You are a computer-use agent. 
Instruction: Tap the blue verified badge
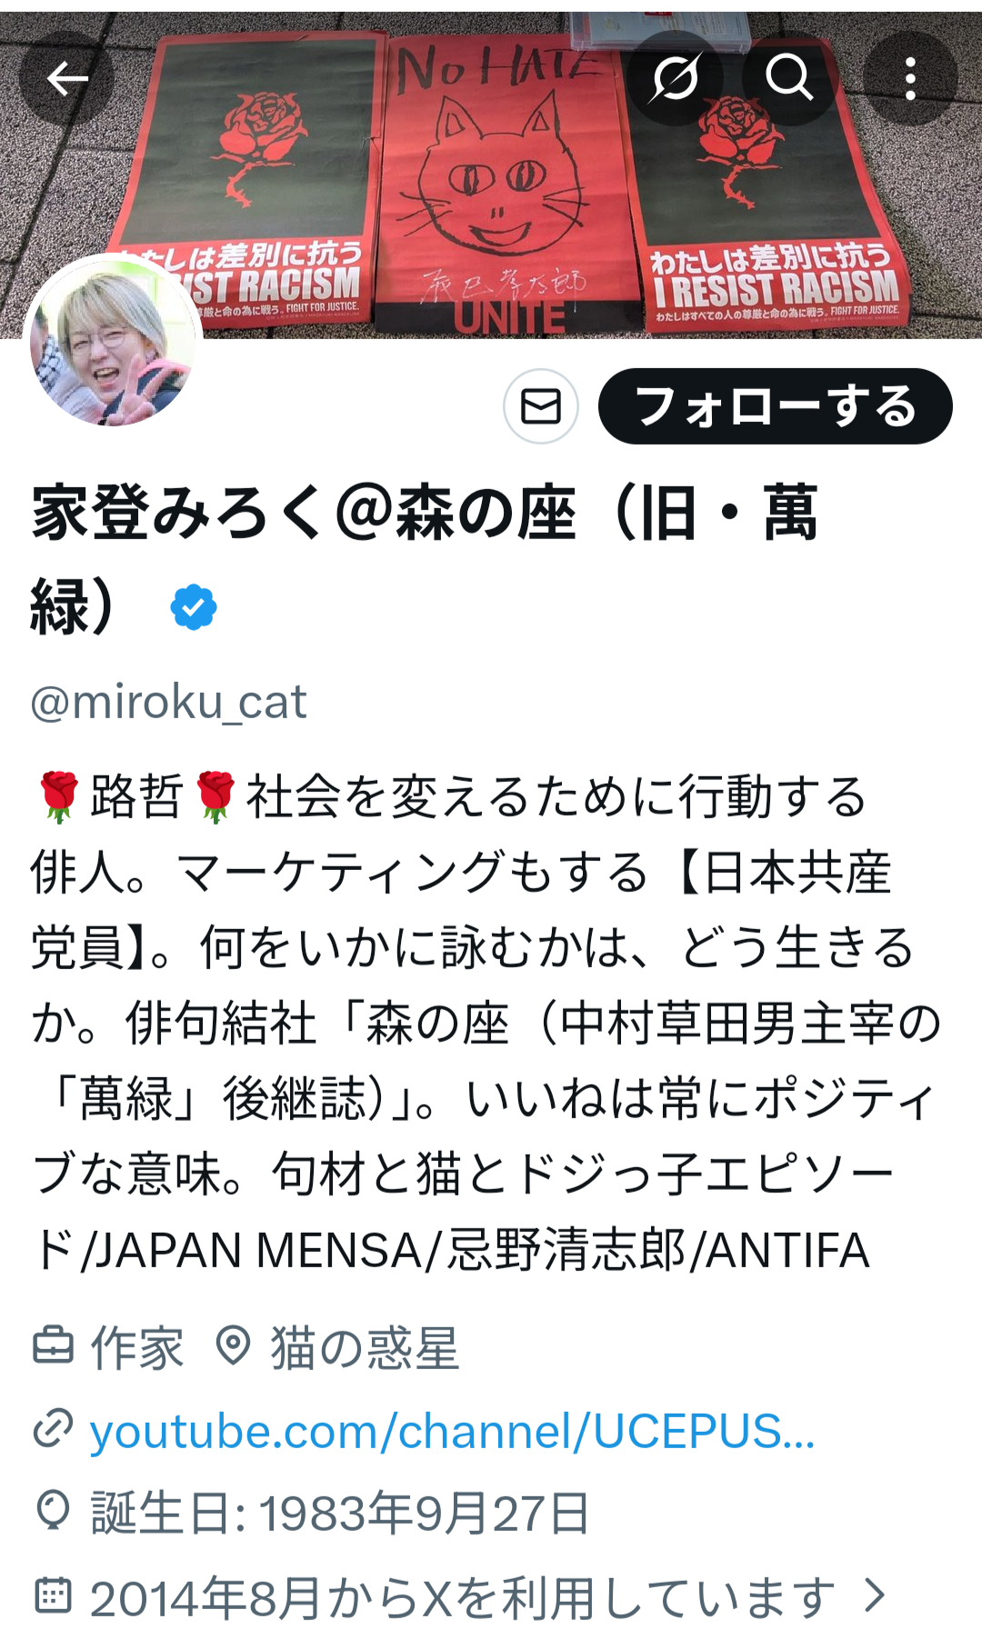pyautogui.click(x=194, y=607)
